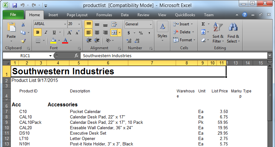Click the Delete cells button
This screenshot has height=147, width=275.
coord(183,32)
